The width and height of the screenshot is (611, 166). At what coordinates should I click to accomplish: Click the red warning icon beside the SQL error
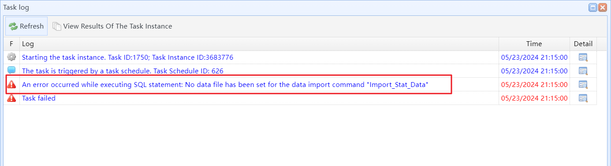point(11,84)
